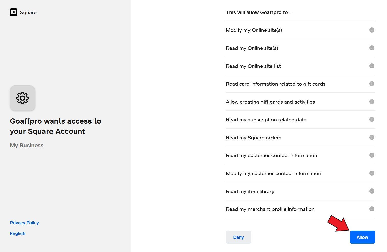Click the Square wordmark text
Viewport: 387px width, 252px height.
[28, 12]
